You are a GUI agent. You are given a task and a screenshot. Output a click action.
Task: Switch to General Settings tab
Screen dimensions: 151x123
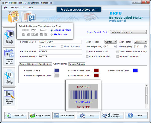click(x=28, y=64)
